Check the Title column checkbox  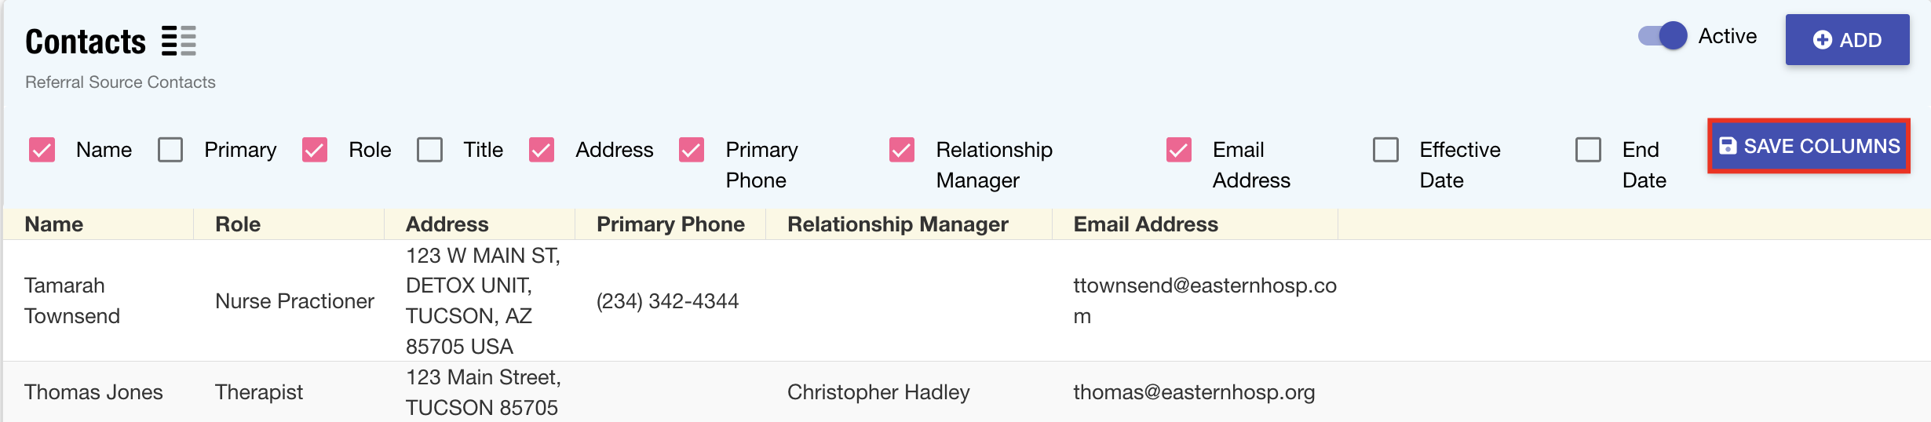coord(429,150)
